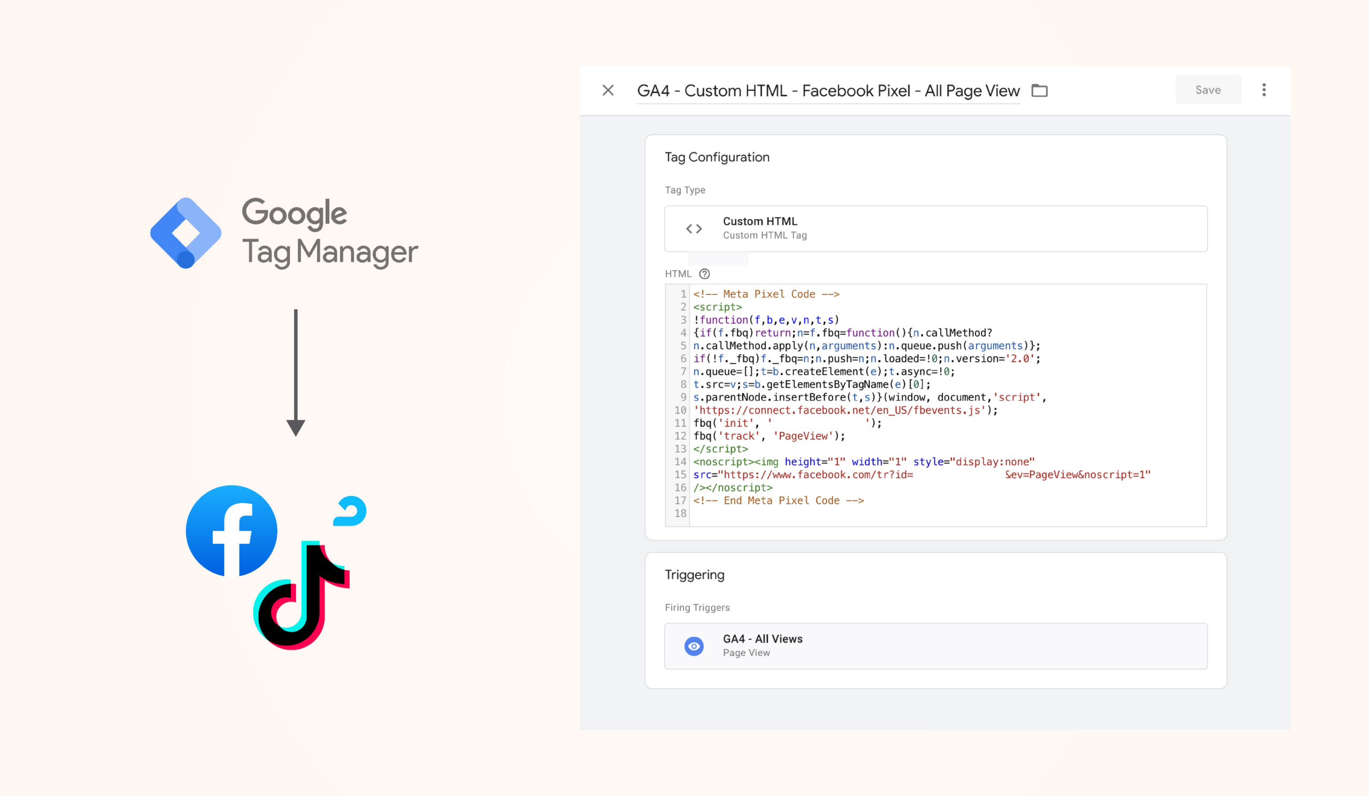Open the HTML help question mark icon
Screen dimensions: 1369x796
(704, 274)
